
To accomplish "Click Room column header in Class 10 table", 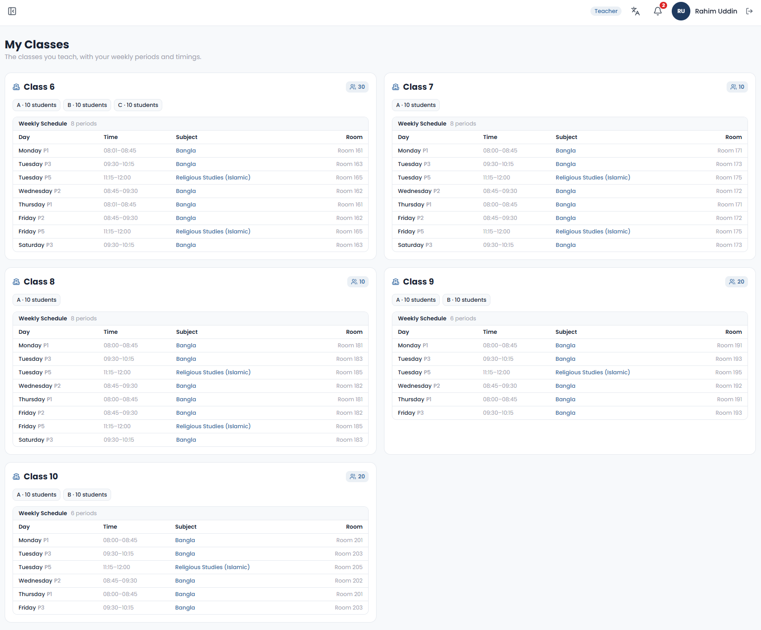I will click(x=354, y=527).
